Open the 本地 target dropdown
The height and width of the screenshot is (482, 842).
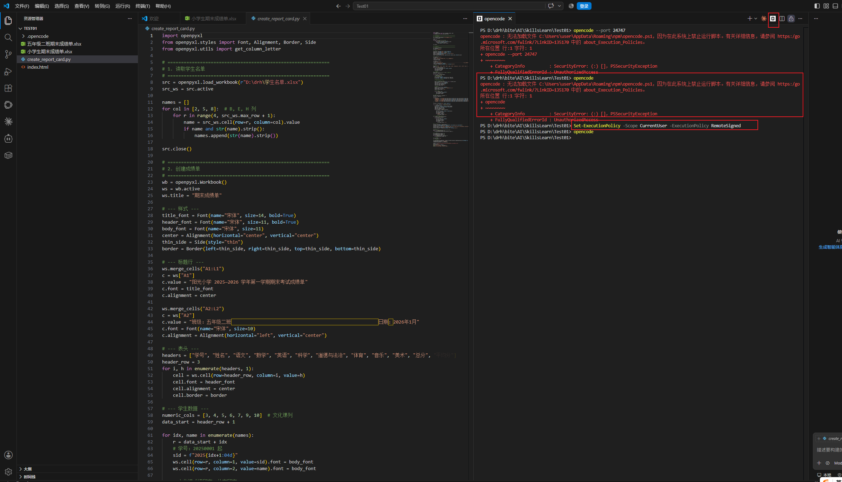[824, 475]
